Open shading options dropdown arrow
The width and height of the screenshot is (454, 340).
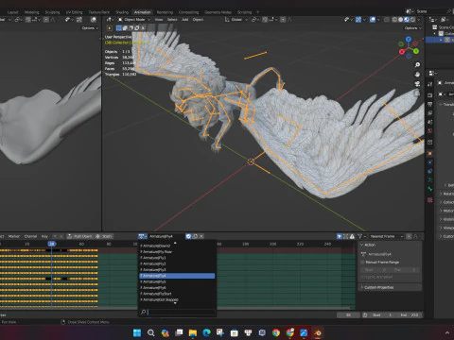(419, 20)
